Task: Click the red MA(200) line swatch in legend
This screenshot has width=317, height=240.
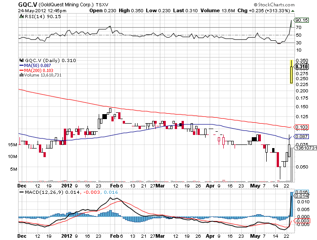Action: (21, 70)
